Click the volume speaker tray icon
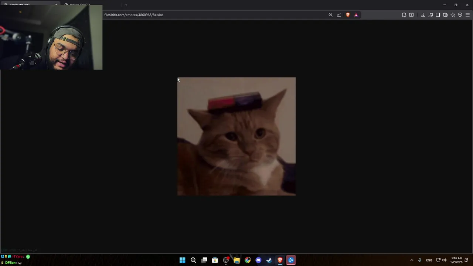This screenshot has height=266, width=473. (444, 260)
